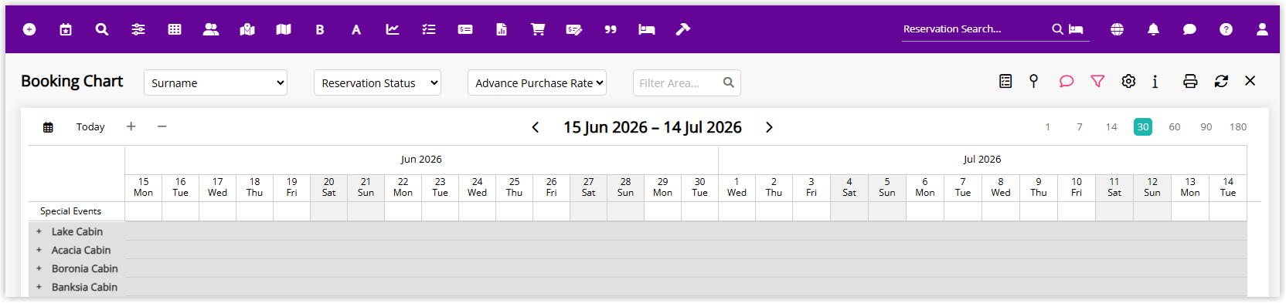This screenshot has height=303, width=1286.
Task: Open the date picker calendar icon
Action: point(48,127)
